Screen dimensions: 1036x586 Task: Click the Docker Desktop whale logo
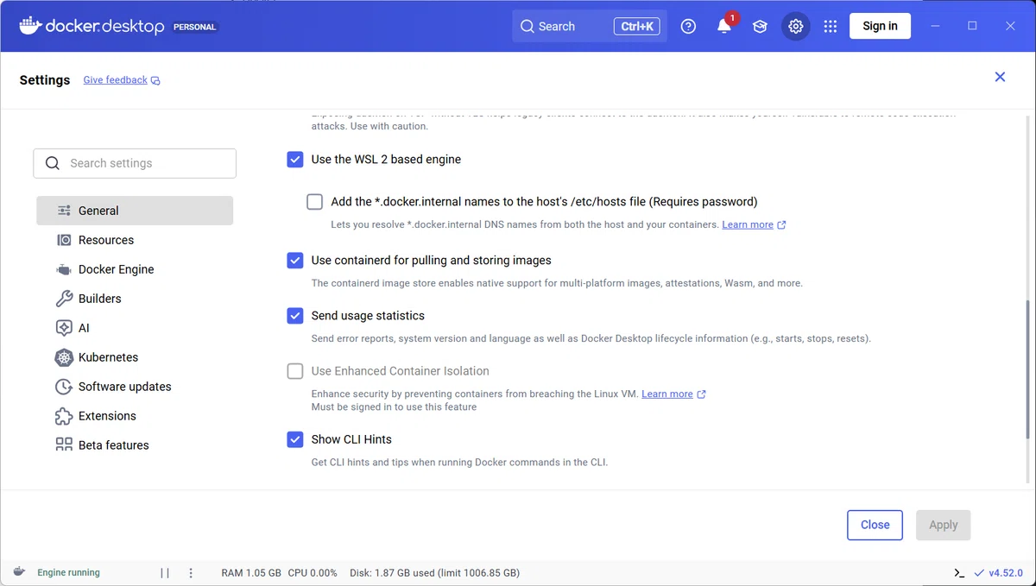30,25
